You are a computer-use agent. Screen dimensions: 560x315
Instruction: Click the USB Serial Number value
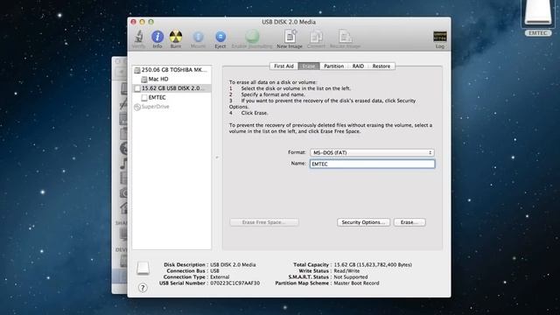235,283
